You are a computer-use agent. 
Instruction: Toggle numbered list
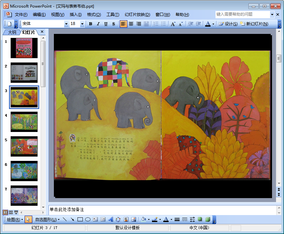click(x=156, y=24)
